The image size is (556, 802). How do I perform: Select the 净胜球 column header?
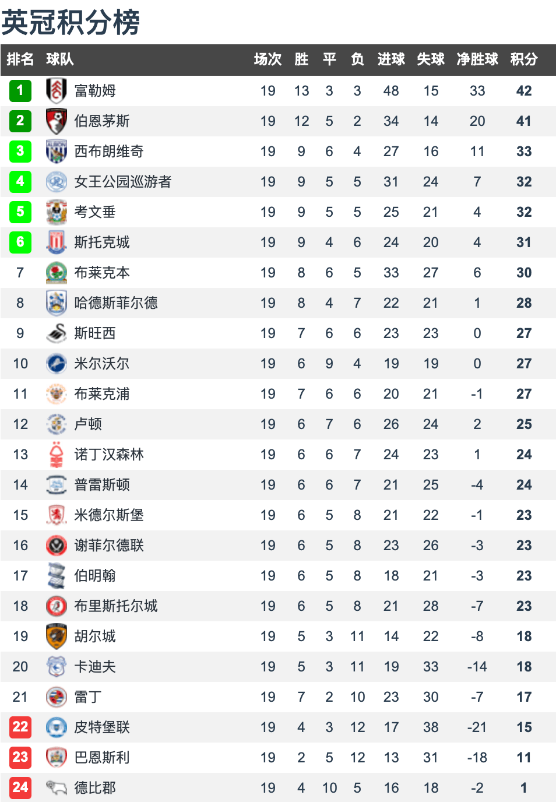pos(477,59)
